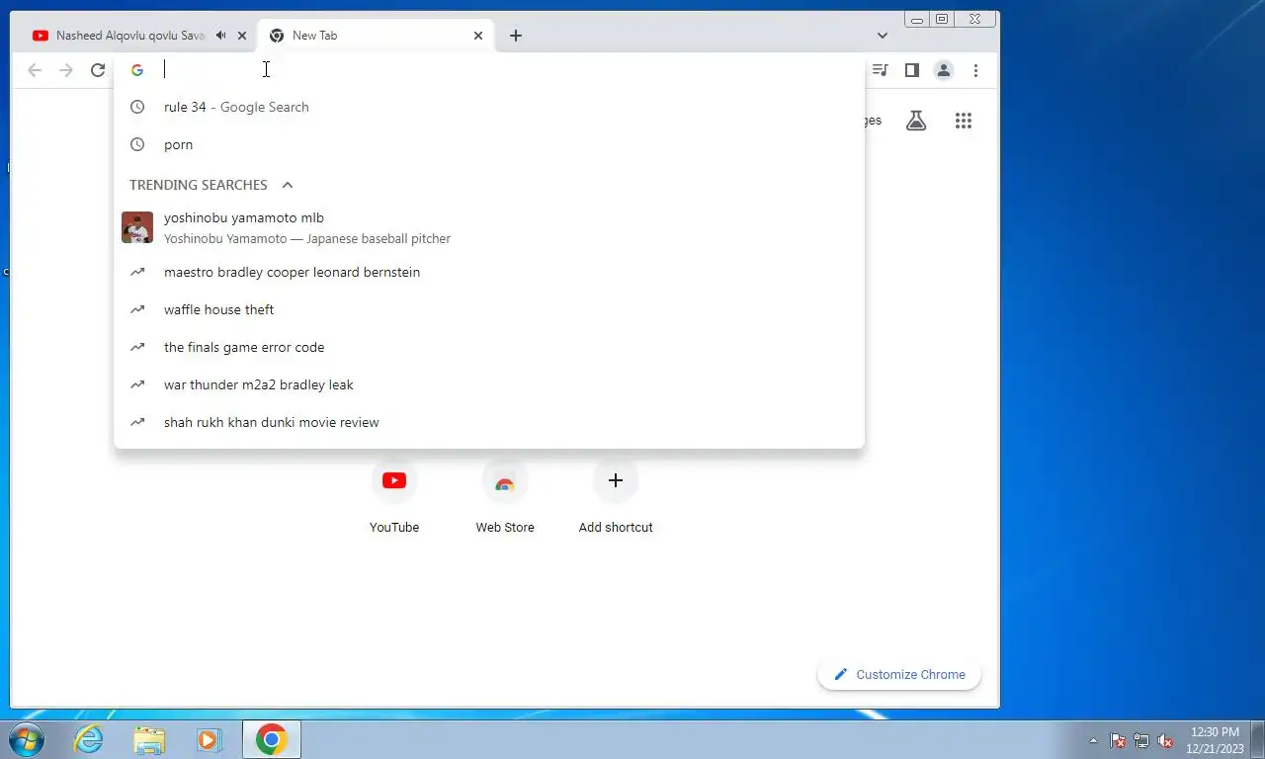This screenshot has width=1265, height=759.
Task: Open 'yoshinobu yamamoto mlb' trending suggestion
Action: click(x=489, y=227)
